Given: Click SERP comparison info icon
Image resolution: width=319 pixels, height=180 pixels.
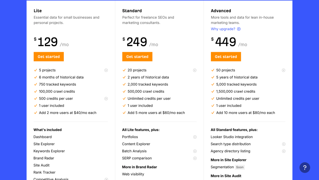Looking at the screenshot, I should tap(195, 158).
